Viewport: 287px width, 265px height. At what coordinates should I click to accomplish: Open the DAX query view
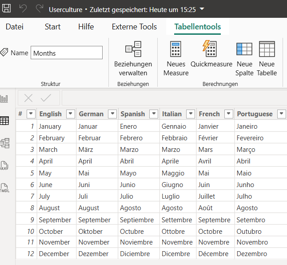click(4, 166)
